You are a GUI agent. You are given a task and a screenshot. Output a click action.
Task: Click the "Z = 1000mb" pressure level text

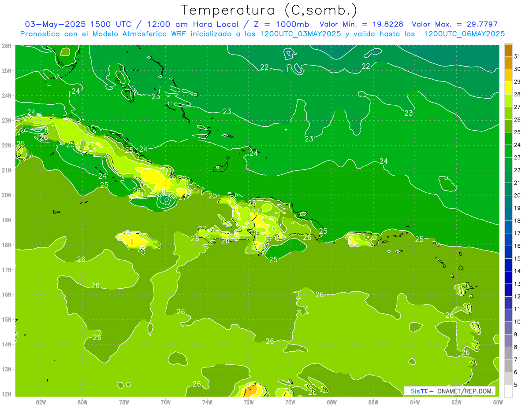click(x=282, y=24)
